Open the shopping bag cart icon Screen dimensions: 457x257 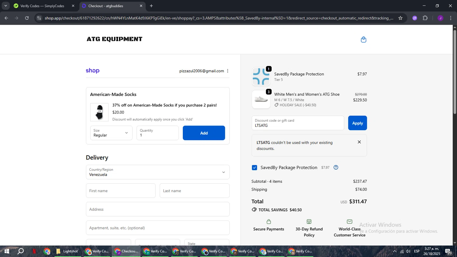pos(363,40)
